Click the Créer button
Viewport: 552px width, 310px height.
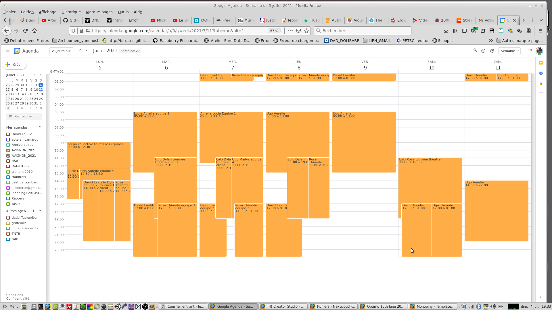[x=14, y=65]
